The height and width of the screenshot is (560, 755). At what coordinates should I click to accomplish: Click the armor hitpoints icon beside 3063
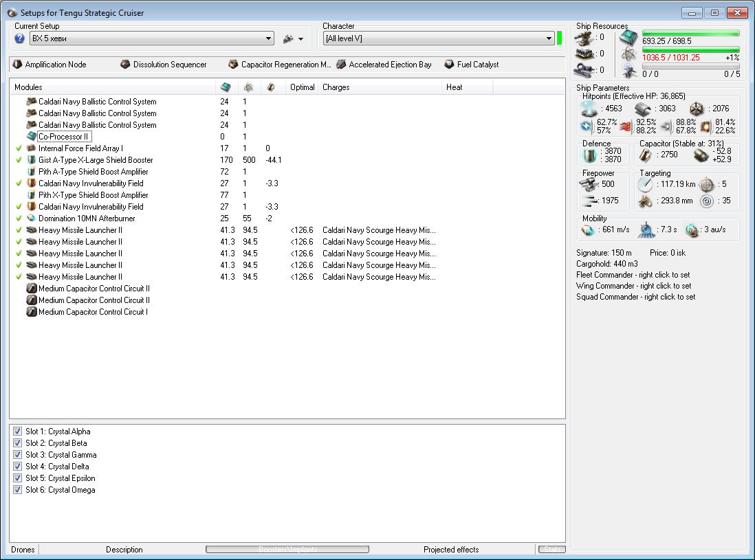(x=642, y=109)
